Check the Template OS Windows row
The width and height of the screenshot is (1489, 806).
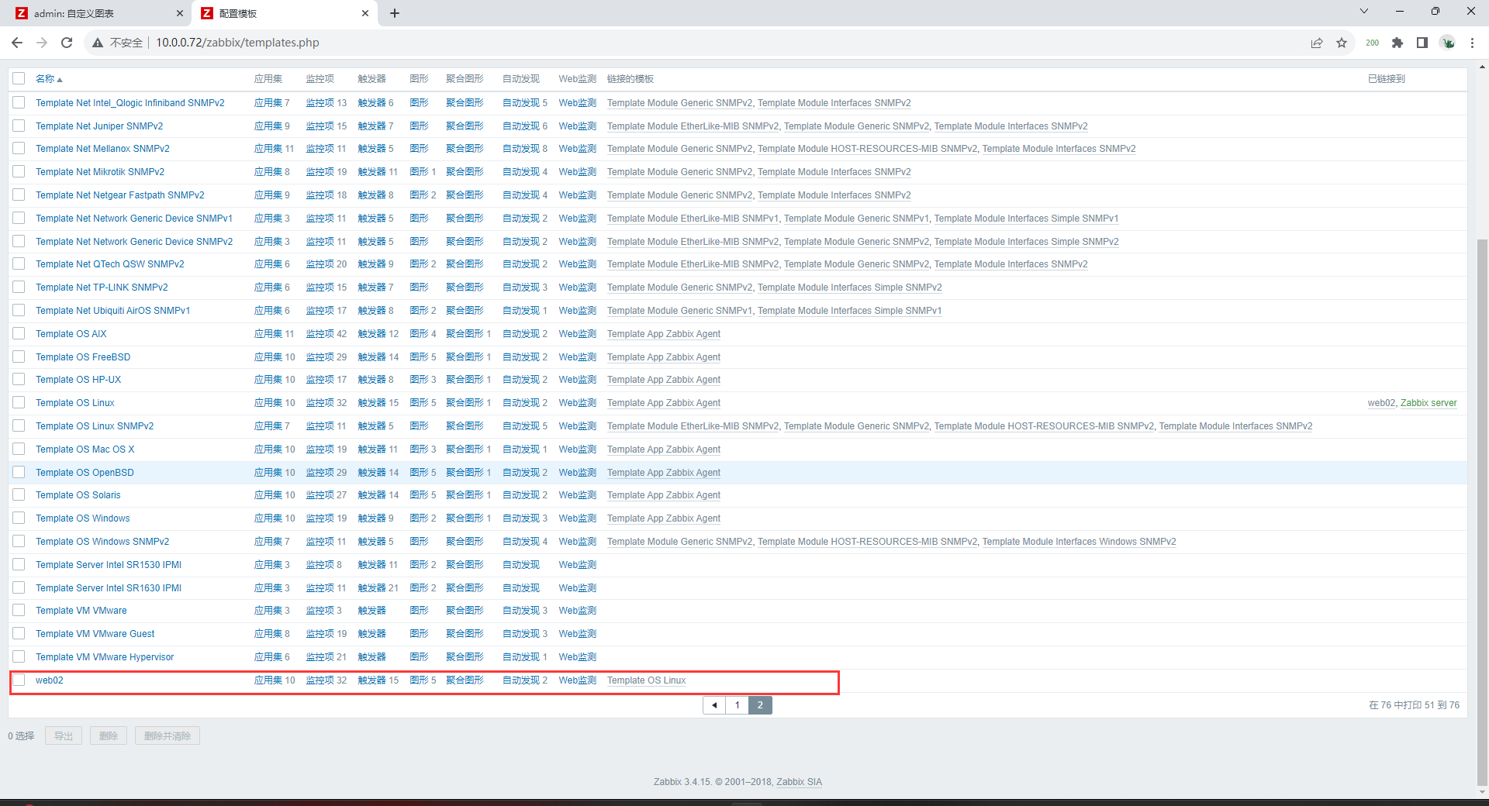tap(19, 518)
